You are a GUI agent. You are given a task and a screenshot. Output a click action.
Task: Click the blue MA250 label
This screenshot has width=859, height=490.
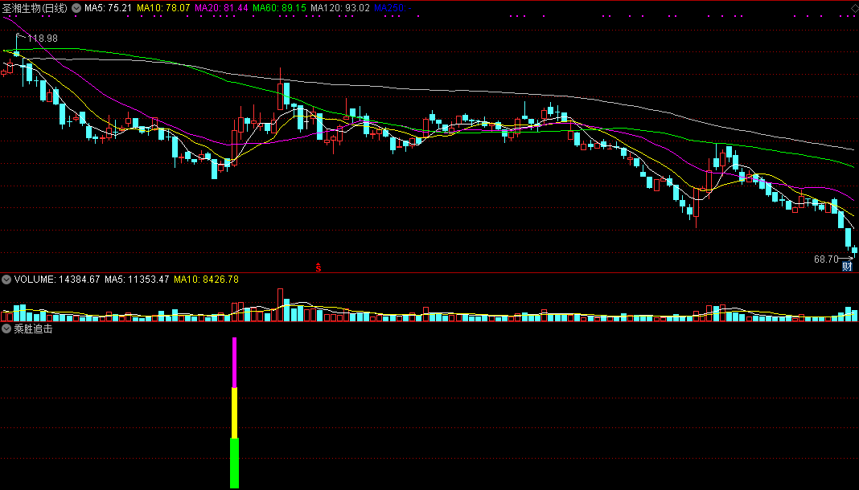click(x=393, y=8)
